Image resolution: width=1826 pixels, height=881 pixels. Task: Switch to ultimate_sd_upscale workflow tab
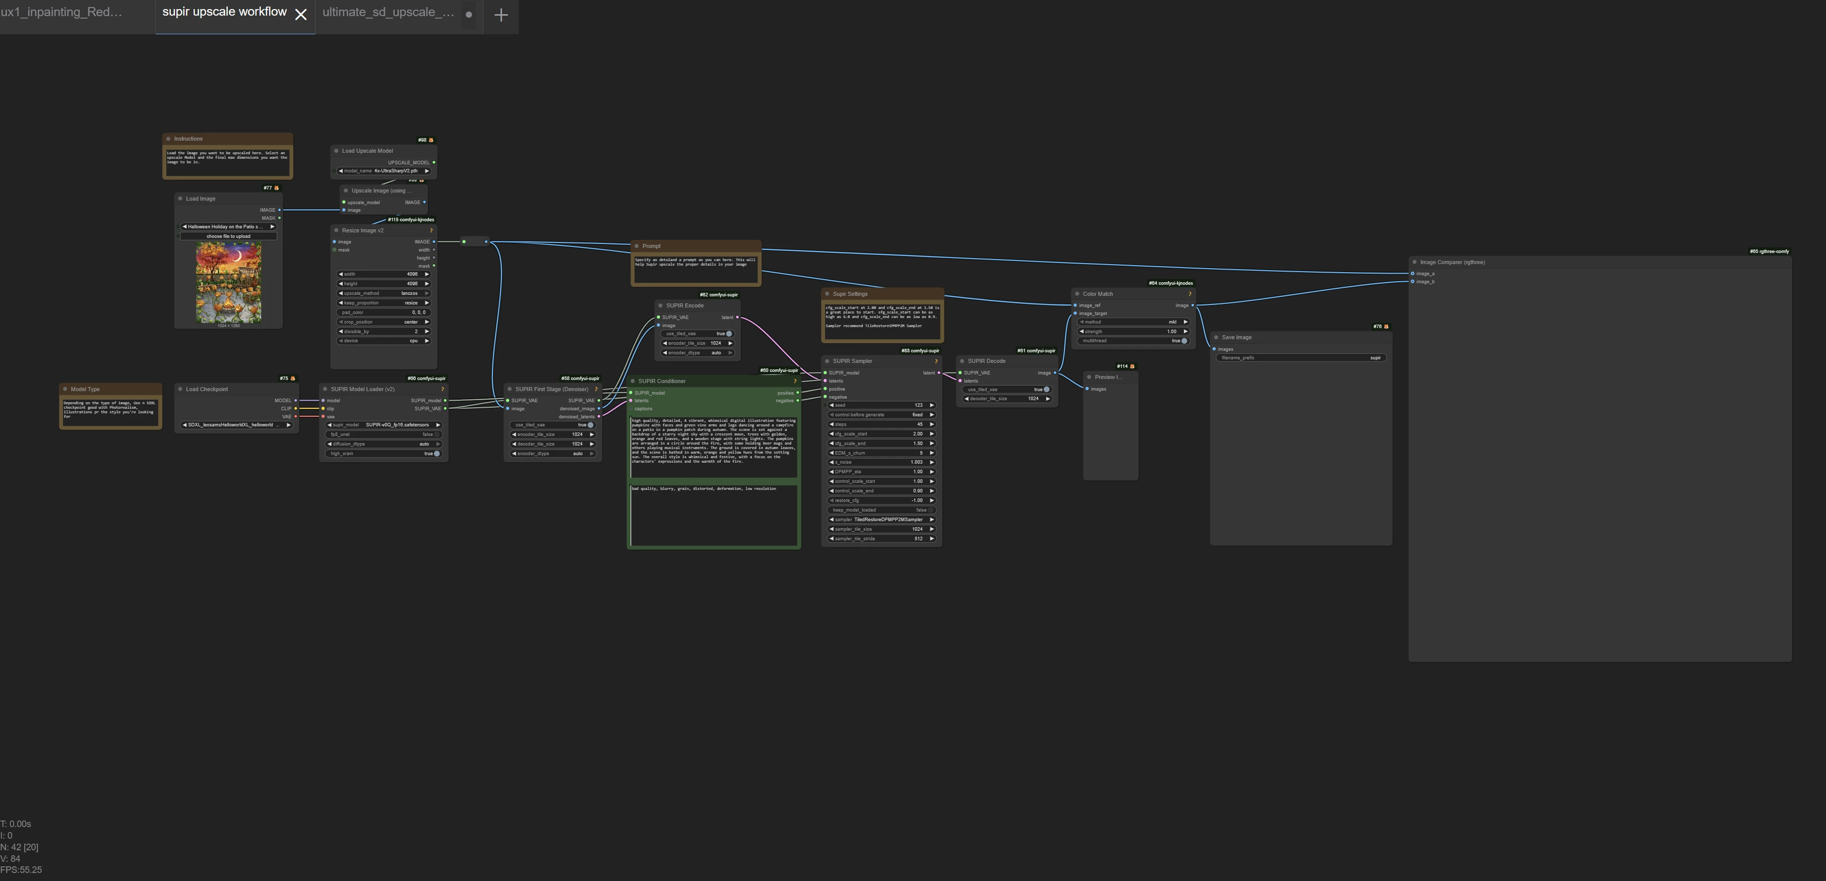tap(388, 13)
